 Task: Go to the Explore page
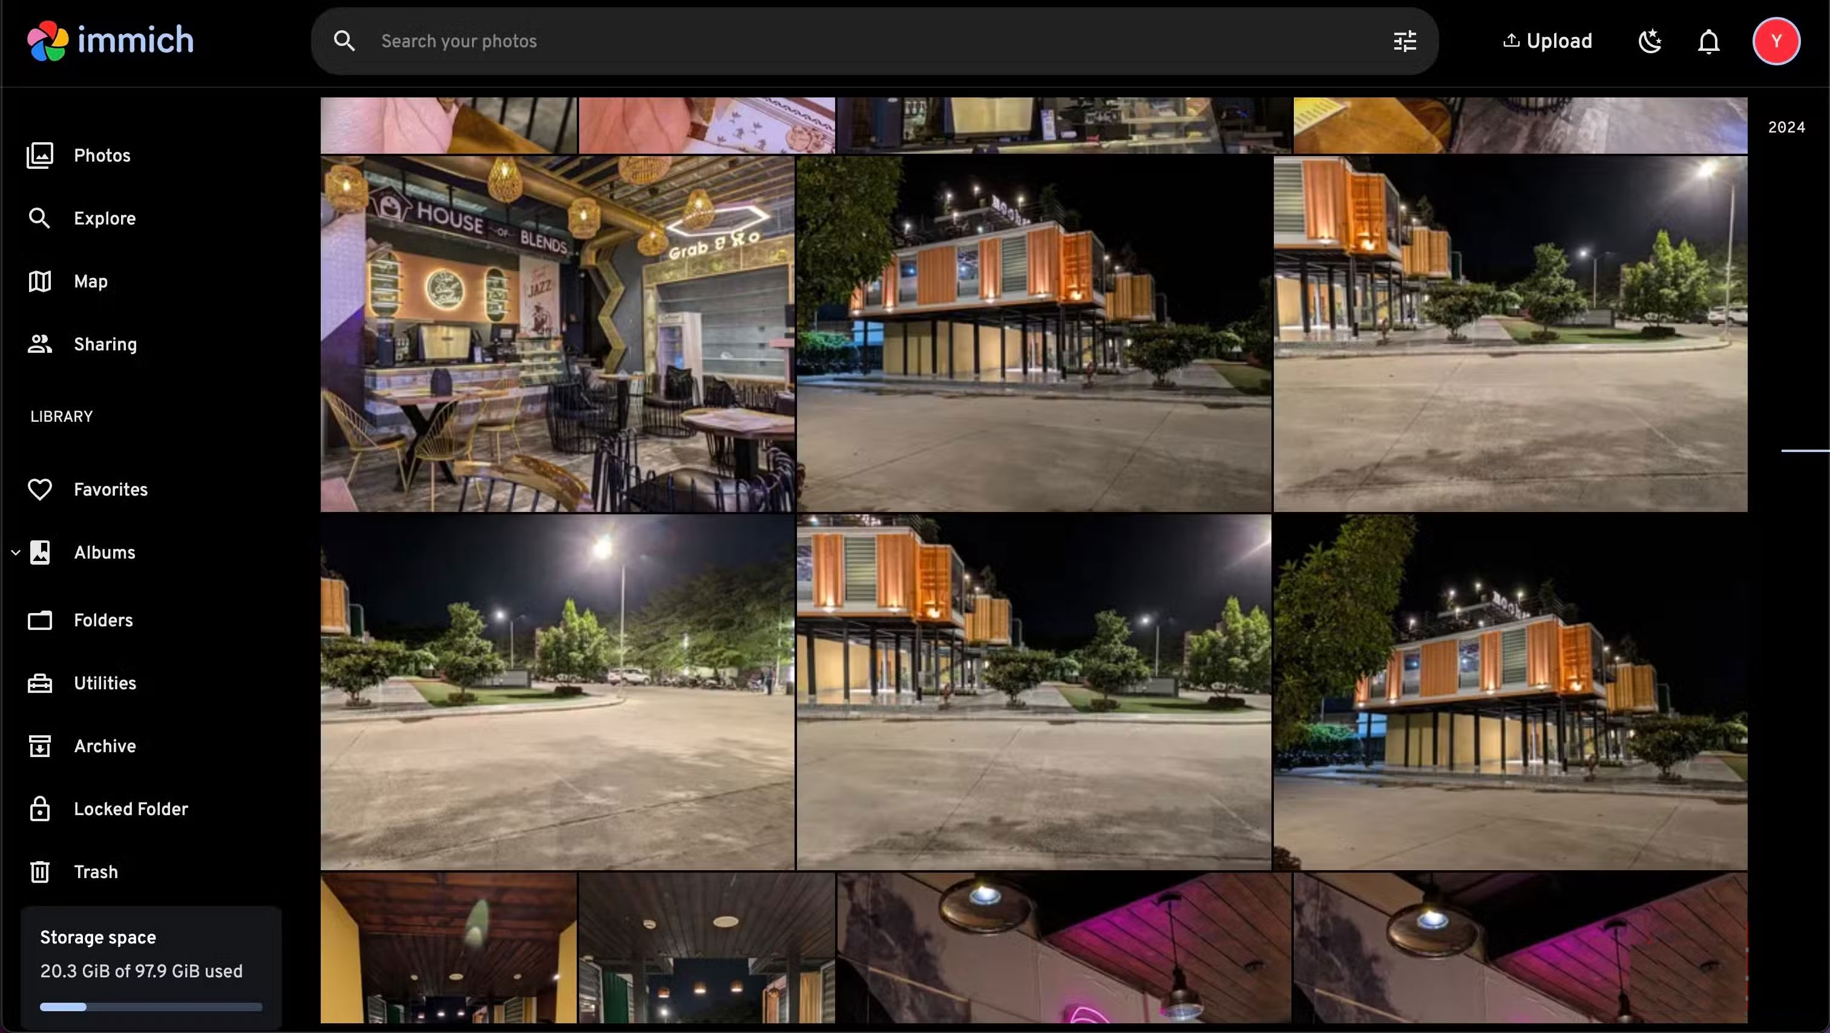[105, 218]
